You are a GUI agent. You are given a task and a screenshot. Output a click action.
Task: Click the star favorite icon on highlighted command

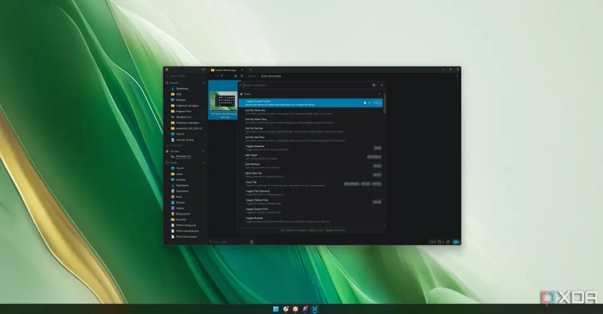tap(365, 103)
